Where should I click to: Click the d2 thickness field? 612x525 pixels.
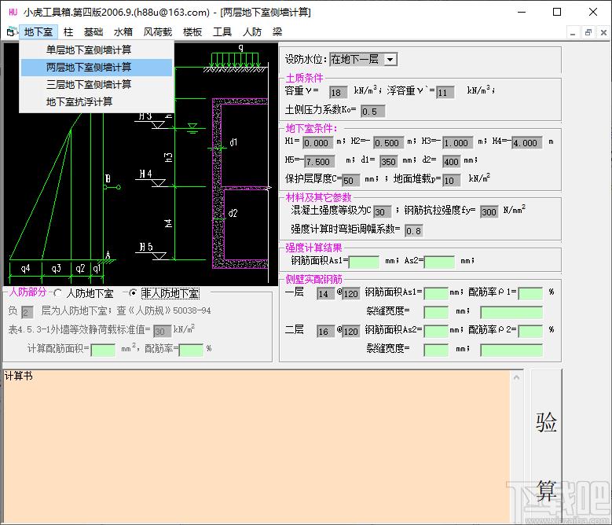pos(451,162)
